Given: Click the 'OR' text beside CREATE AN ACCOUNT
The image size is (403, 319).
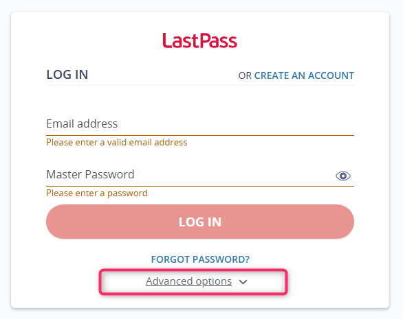Looking at the screenshot, I should tap(245, 75).
